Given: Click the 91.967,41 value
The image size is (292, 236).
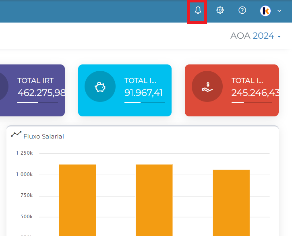Looking at the screenshot, I should click(143, 93).
